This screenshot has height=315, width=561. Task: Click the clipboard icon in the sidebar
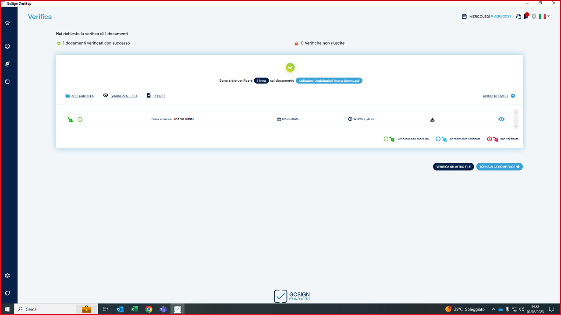tap(7, 81)
